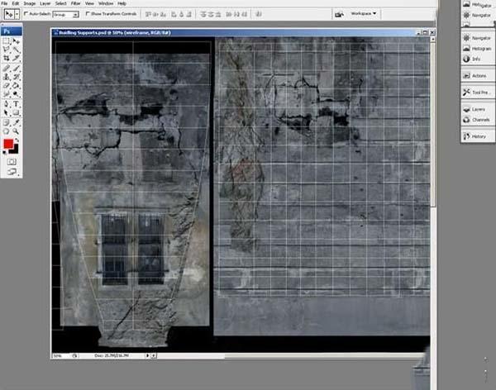Screen dimensions: 496x390
Task: Enable the Auto-Select checkbox
Action: tap(26, 14)
